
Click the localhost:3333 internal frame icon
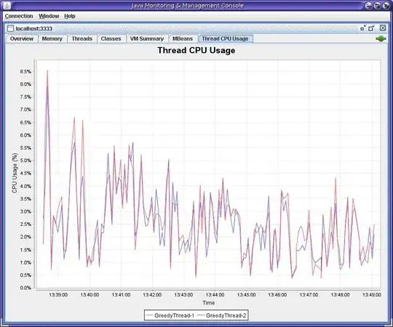(10, 28)
